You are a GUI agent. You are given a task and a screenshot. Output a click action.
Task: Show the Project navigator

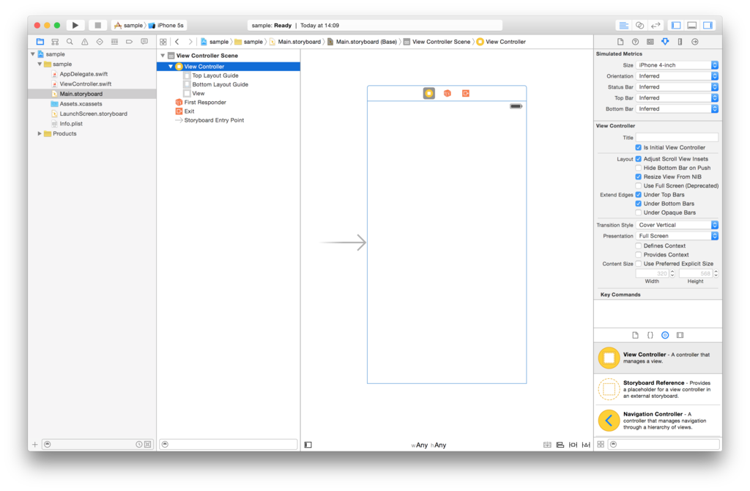pyautogui.click(x=40, y=42)
